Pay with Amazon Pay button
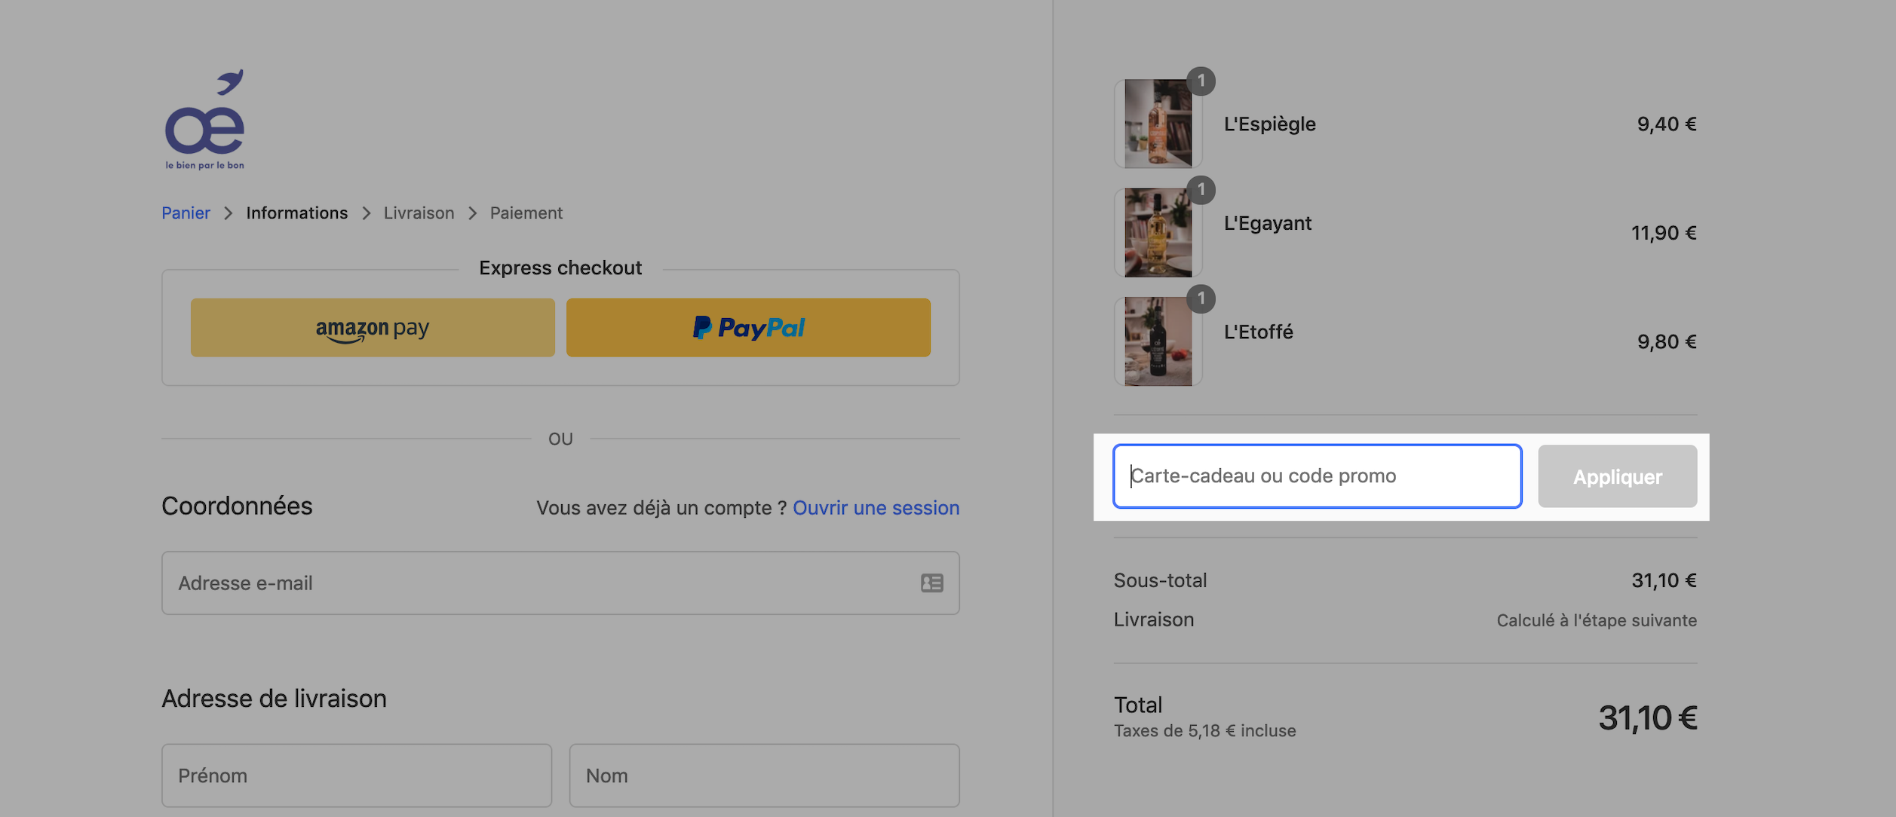 click(x=373, y=327)
